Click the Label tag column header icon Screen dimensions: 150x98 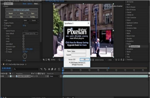click(x=10, y=73)
